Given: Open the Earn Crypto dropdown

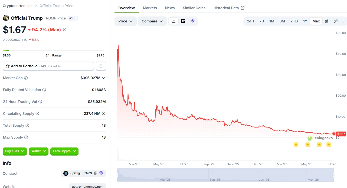Looking at the screenshot, I should pyautogui.click(x=64, y=151).
